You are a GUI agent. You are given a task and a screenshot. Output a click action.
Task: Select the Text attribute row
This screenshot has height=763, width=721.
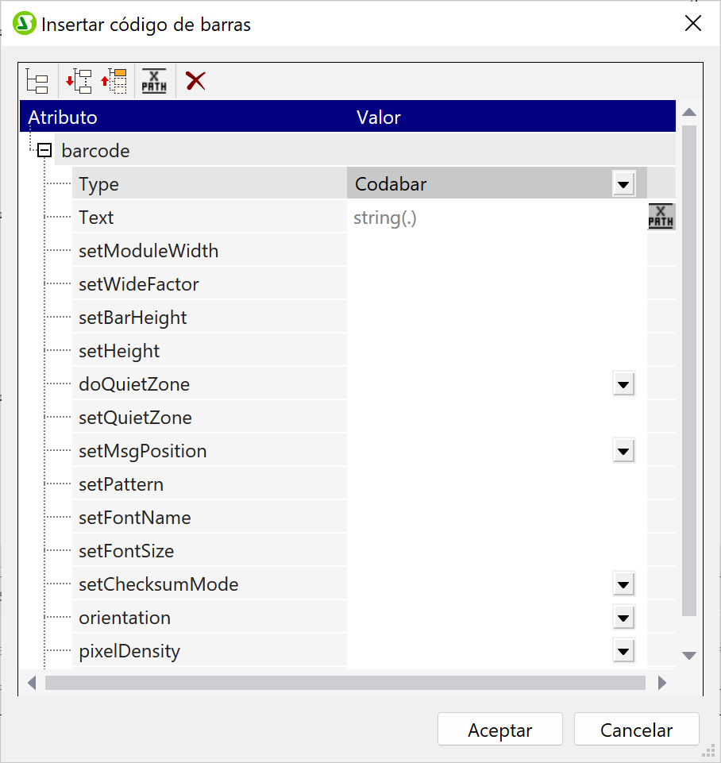coord(210,217)
